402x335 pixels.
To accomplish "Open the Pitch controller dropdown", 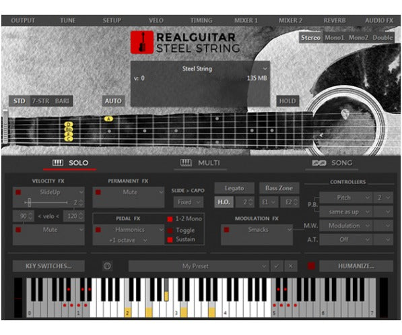I will (x=346, y=197).
